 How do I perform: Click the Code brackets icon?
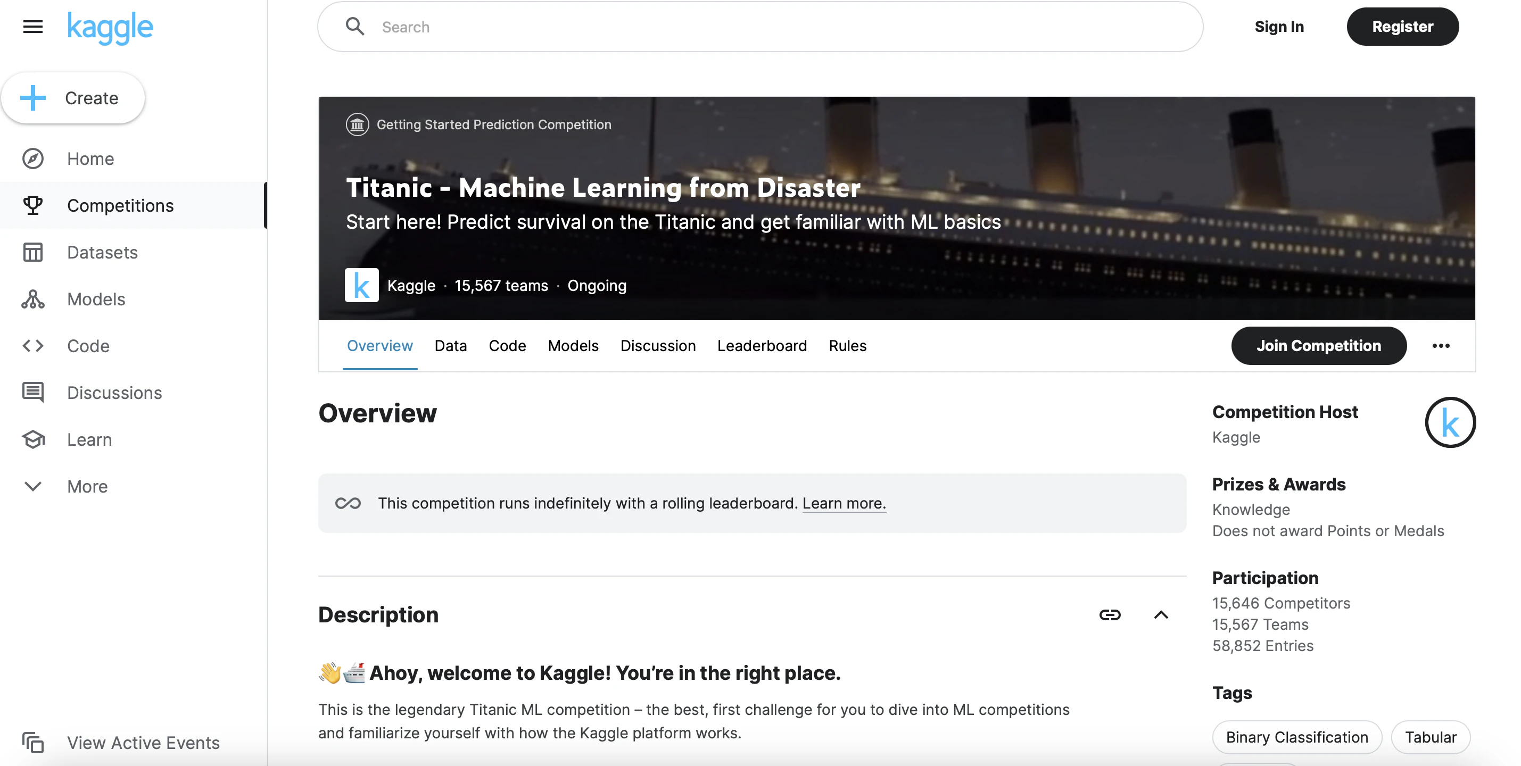point(33,346)
